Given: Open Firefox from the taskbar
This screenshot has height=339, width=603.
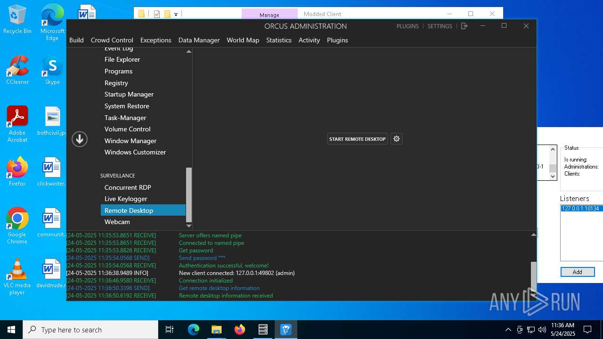Looking at the screenshot, I should point(240,330).
